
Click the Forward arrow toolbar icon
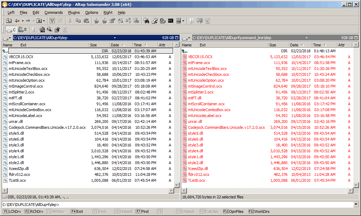pos(28,21)
